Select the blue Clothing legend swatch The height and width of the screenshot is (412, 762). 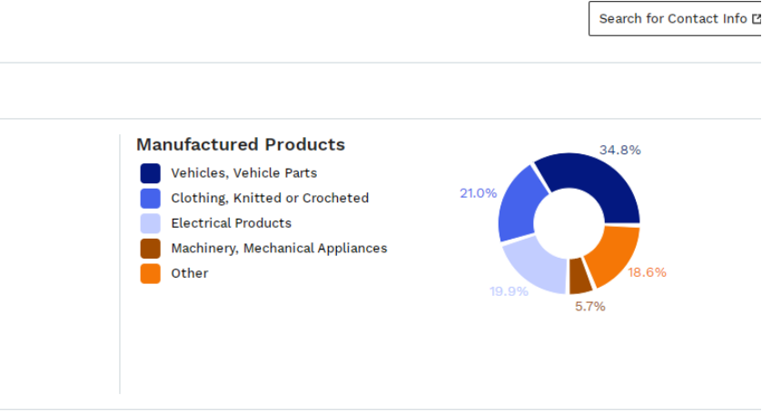(150, 199)
